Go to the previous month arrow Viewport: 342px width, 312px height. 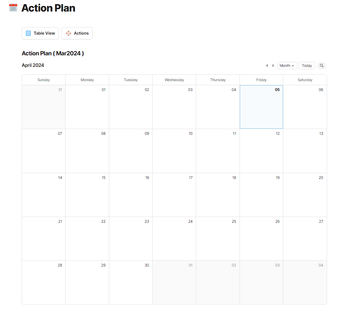point(267,66)
